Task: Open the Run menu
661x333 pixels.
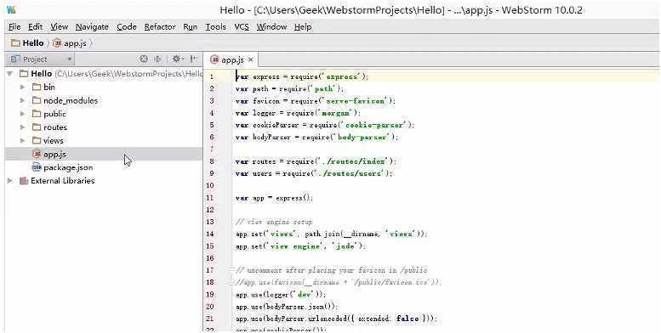Action: point(190,27)
